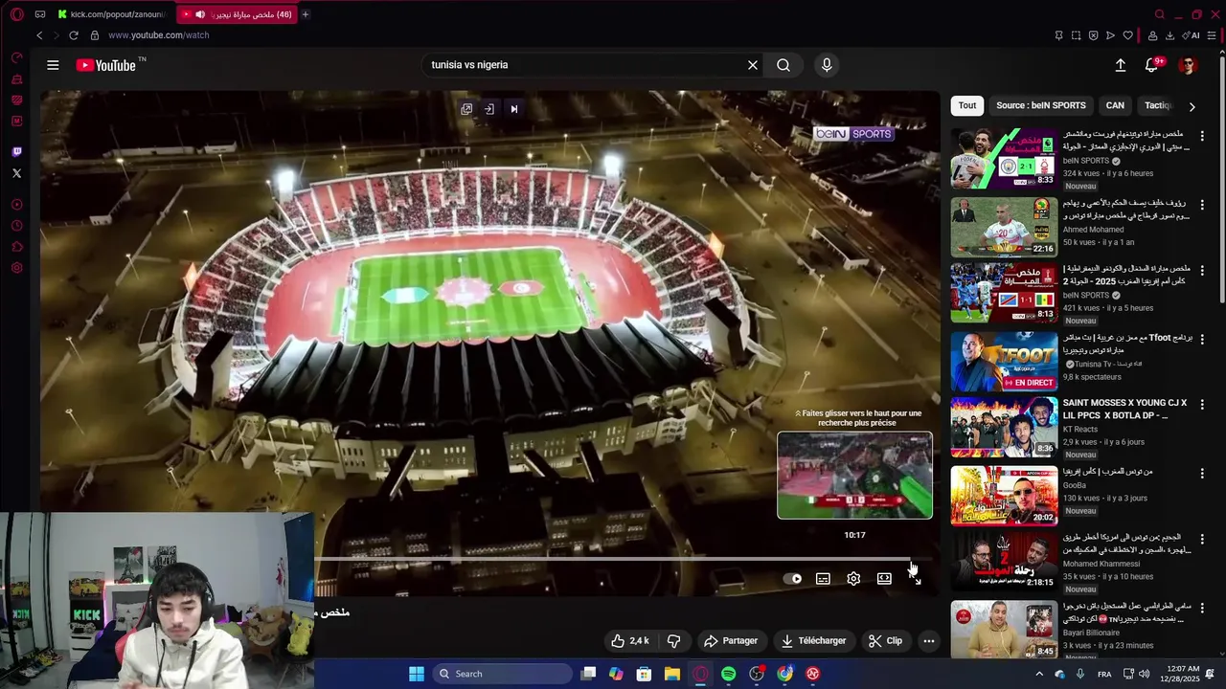Dislike the video
Viewport: 1226px width, 689px height.
pos(673,641)
